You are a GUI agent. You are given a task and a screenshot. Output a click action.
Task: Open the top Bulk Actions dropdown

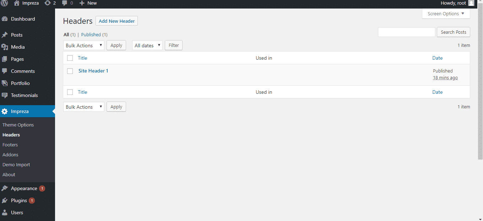pyautogui.click(x=84, y=45)
